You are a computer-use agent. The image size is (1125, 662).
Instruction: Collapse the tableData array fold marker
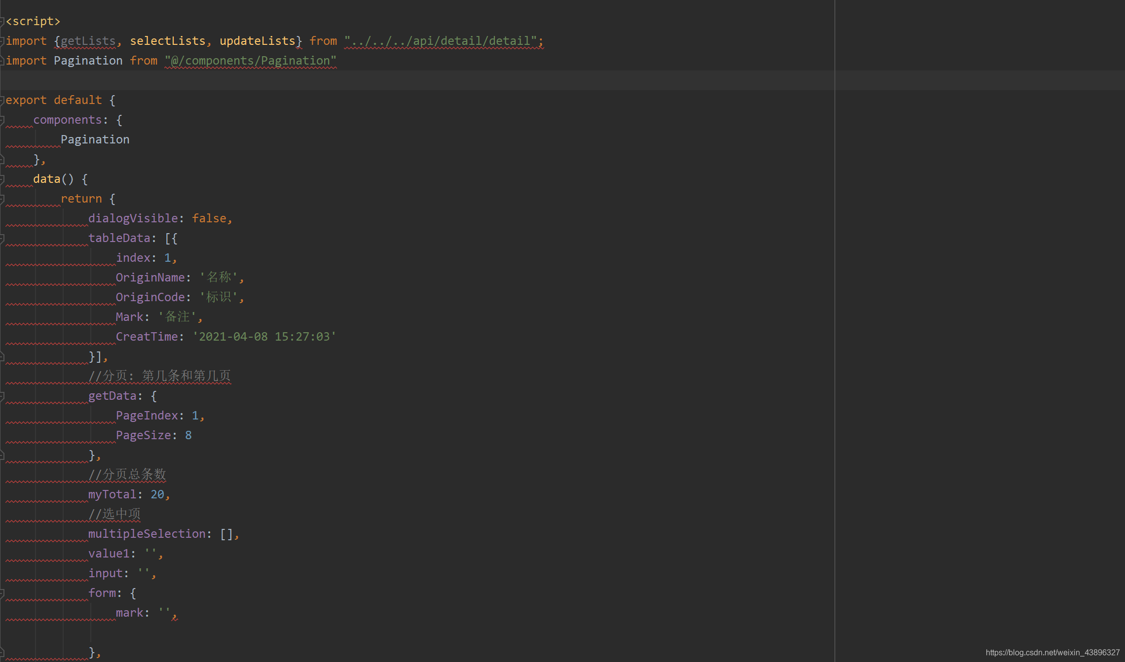tap(2, 238)
